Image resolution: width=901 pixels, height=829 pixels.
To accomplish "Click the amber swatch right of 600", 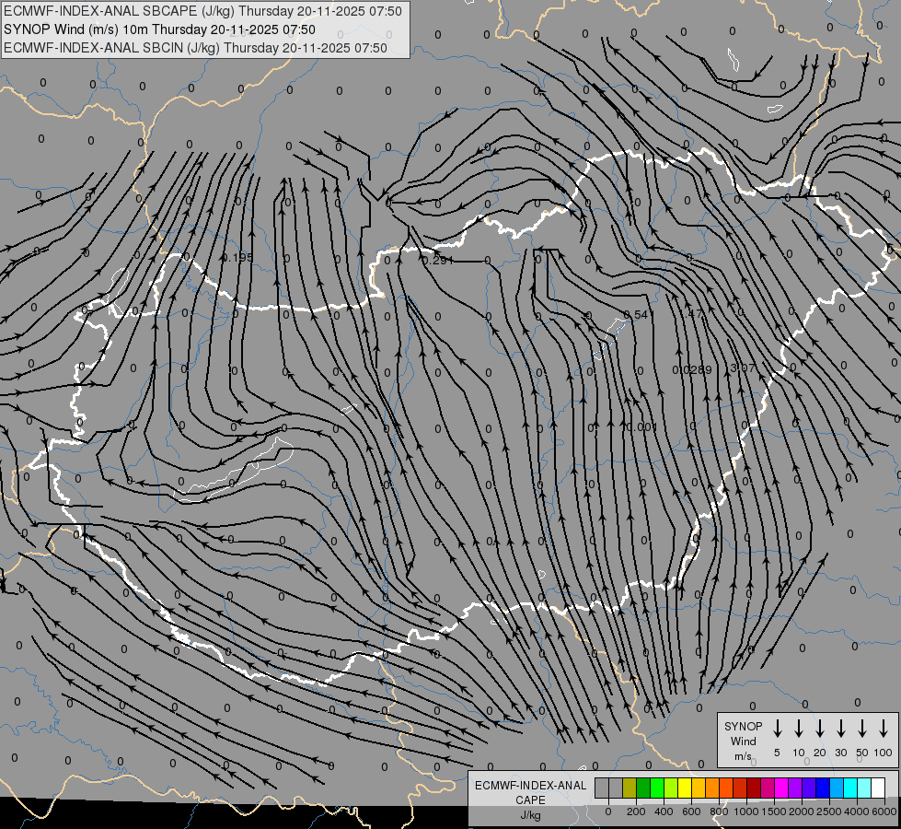I will [x=699, y=788].
